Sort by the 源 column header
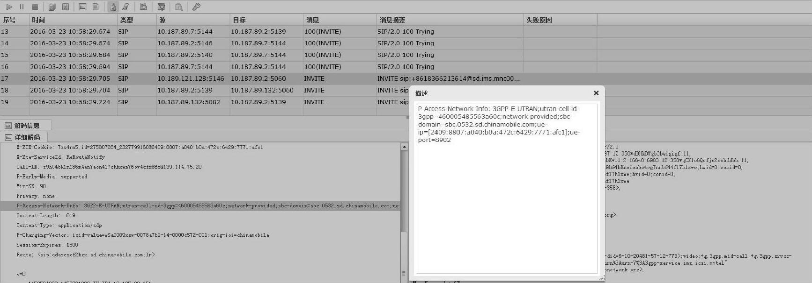This screenshot has width=812, height=283. click(x=193, y=20)
